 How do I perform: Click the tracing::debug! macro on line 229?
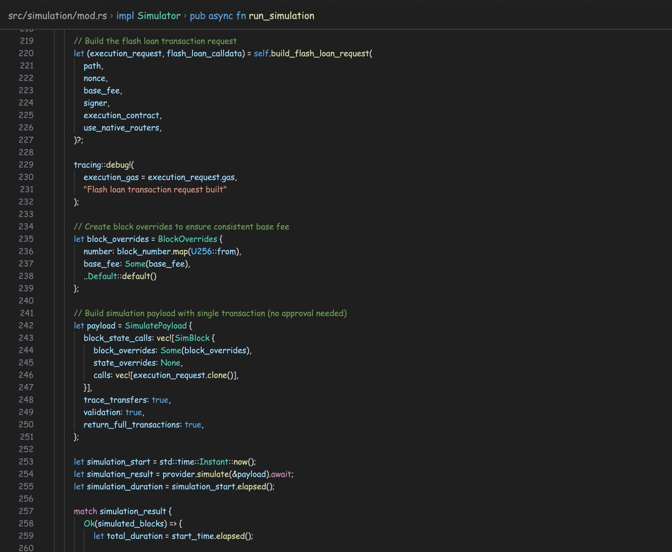(x=103, y=165)
